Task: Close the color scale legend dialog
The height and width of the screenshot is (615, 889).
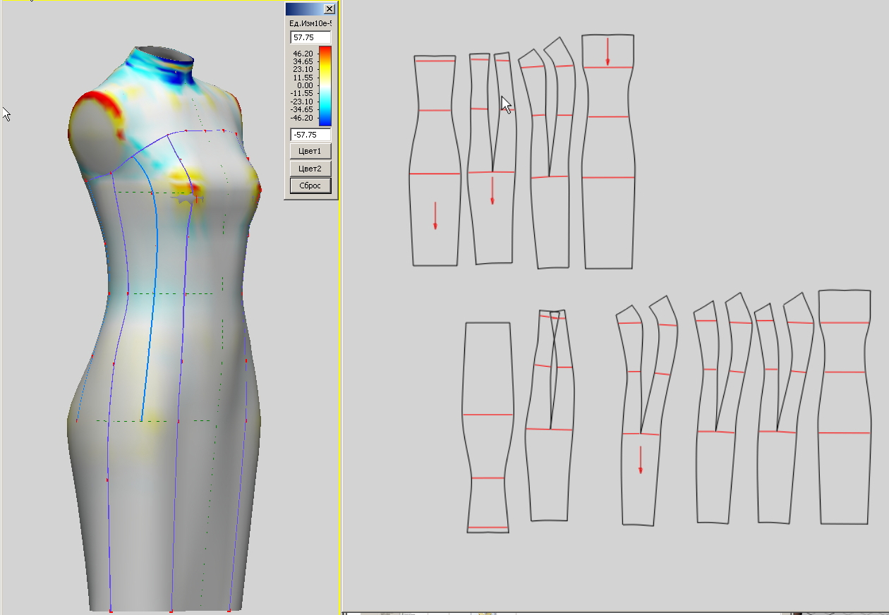Action: coord(329,9)
